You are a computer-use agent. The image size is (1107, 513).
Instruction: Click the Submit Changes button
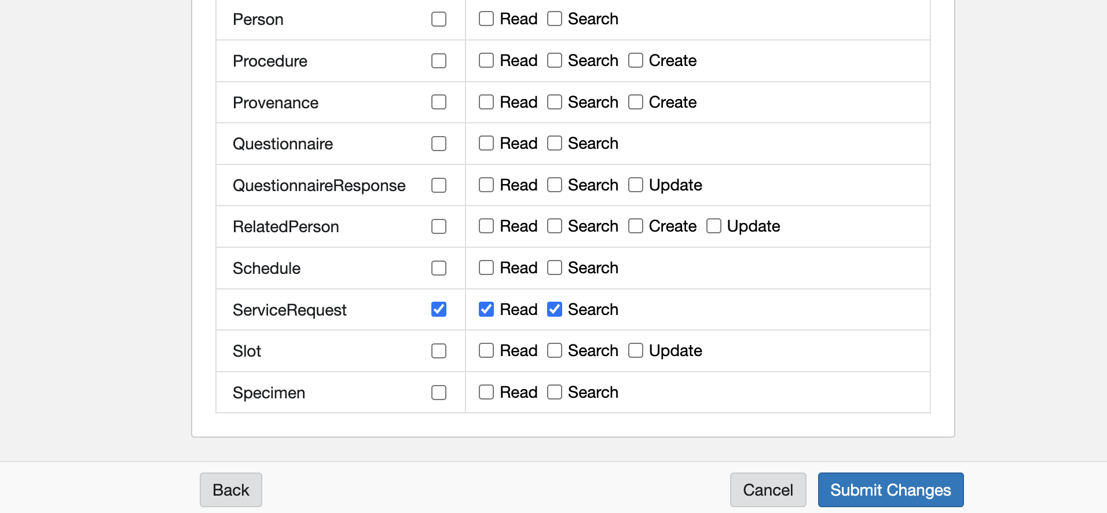point(890,490)
